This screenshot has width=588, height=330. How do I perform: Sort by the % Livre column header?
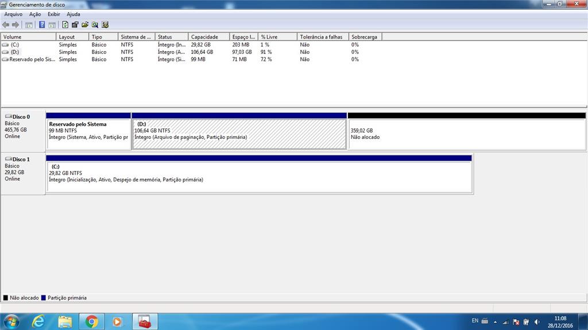coord(277,37)
